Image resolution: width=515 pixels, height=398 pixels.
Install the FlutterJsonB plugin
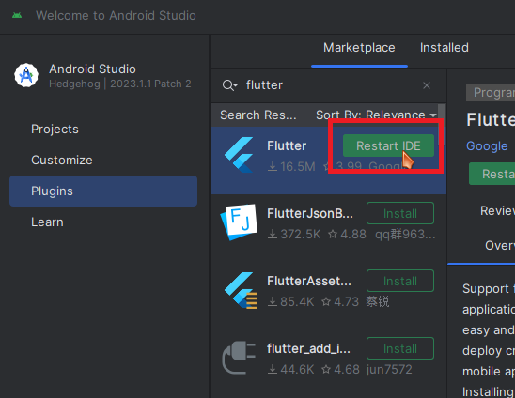tap(400, 213)
